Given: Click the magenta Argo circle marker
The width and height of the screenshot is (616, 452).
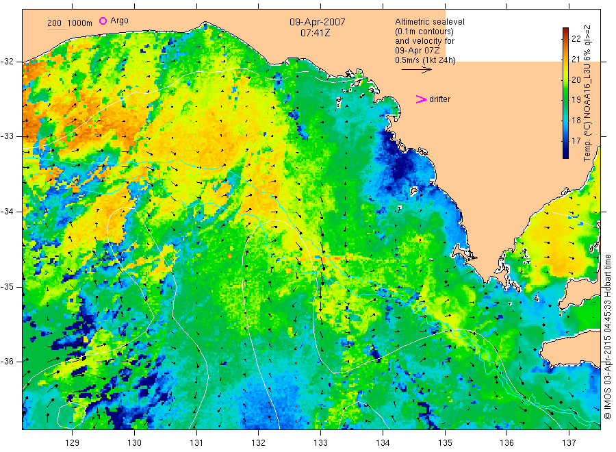Looking at the screenshot, I should point(103,21).
